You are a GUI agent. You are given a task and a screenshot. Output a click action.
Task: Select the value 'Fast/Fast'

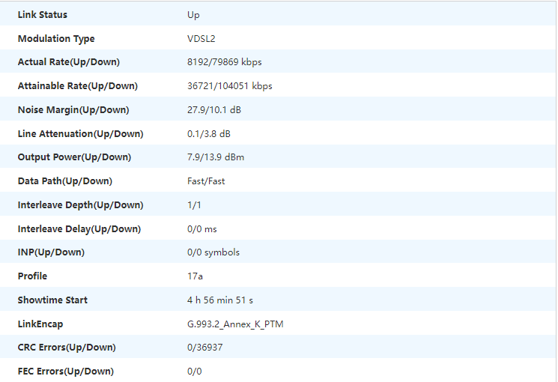(206, 181)
